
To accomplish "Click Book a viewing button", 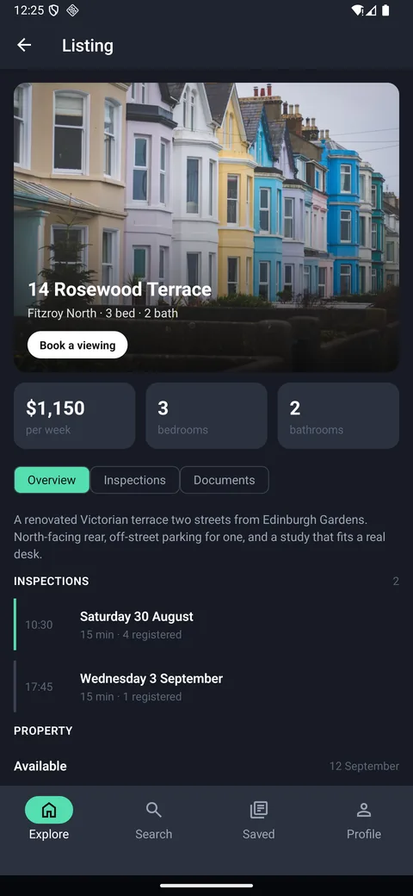I will point(77,345).
